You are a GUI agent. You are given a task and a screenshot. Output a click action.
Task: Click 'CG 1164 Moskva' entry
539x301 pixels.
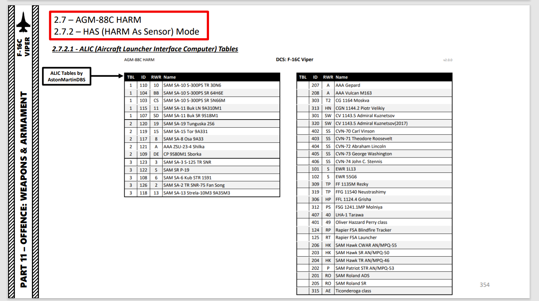(x=374, y=100)
